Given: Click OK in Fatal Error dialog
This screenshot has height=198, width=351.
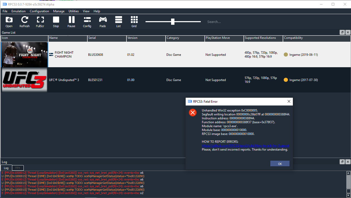Looking at the screenshot, I should pyautogui.click(x=280, y=164).
